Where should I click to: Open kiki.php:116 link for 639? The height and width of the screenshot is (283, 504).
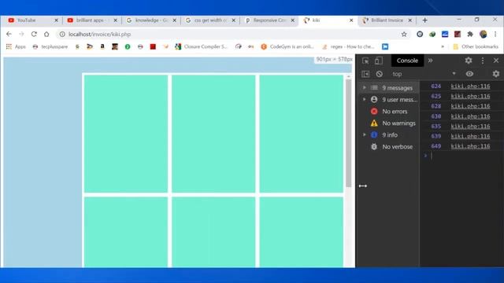470,136
